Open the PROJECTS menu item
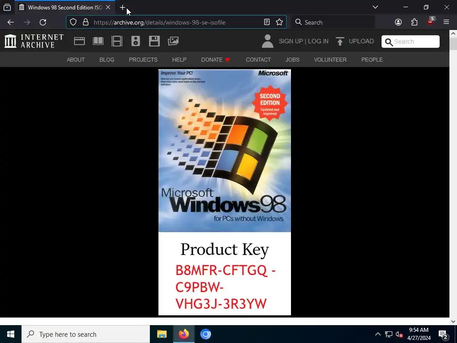This screenshot has width=457, height=343. click(x=143, y=60)
